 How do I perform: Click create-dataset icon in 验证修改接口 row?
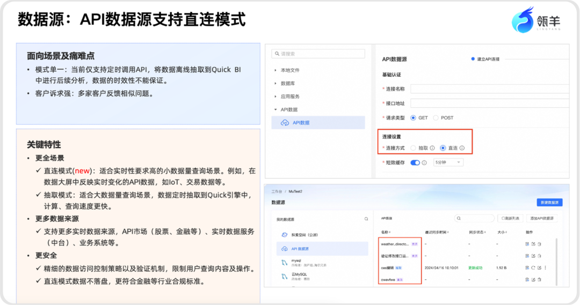(x=527, y=256)
